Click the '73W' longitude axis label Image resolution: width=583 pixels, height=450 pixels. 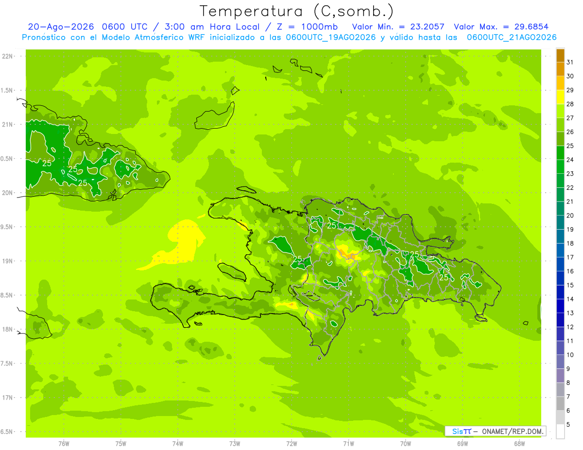coord(235,444)
